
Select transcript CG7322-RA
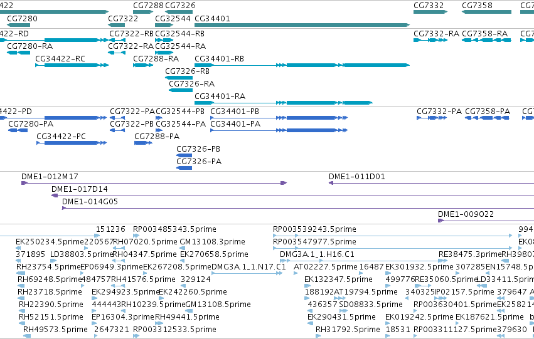(117, 53)
